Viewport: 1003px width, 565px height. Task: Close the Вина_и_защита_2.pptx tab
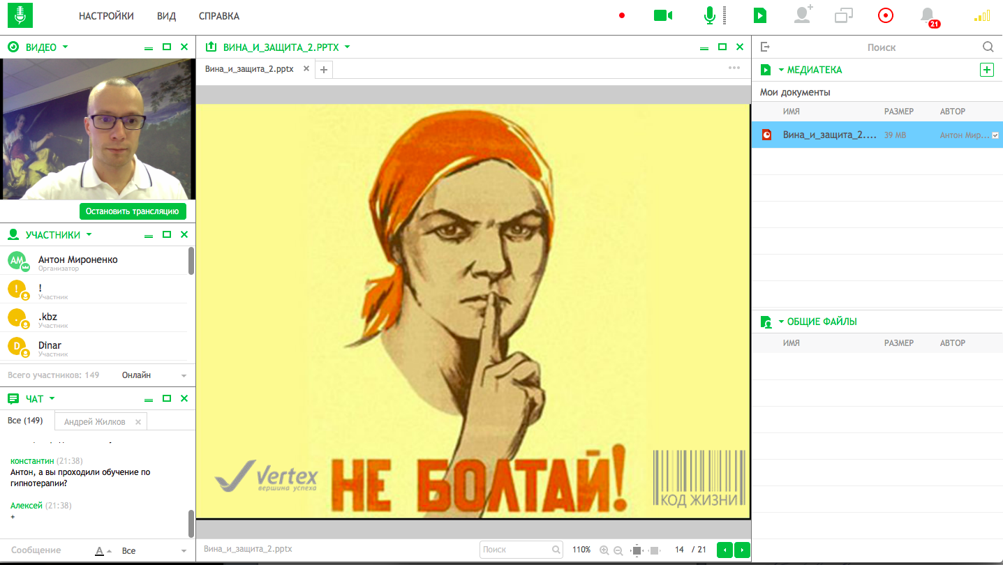[306, 69]
